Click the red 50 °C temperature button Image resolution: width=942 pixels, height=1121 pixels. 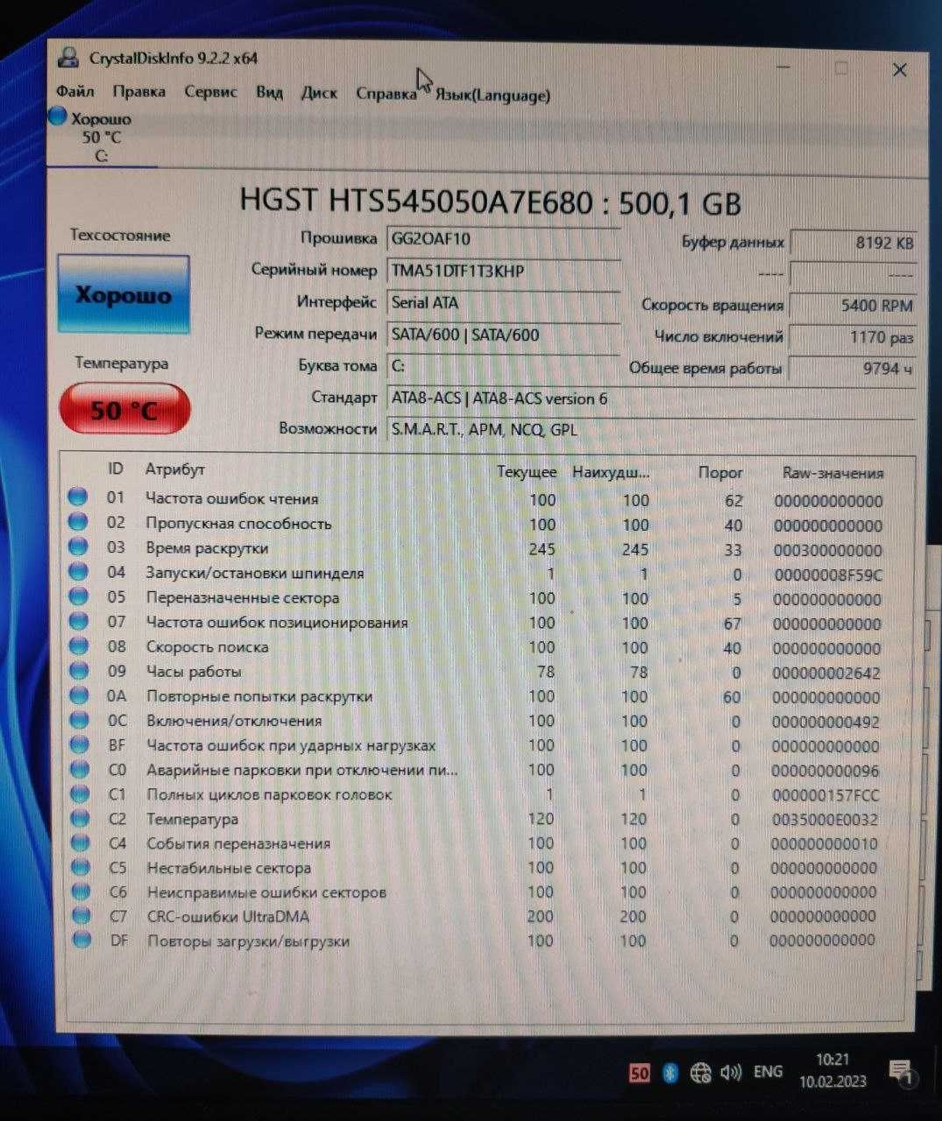coord(124,409)
